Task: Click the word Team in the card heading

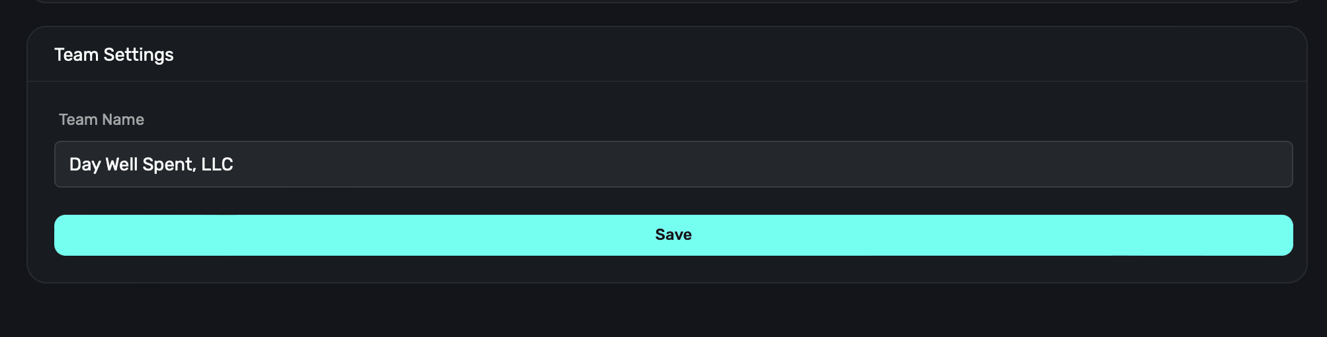Action: pos(76,55)
